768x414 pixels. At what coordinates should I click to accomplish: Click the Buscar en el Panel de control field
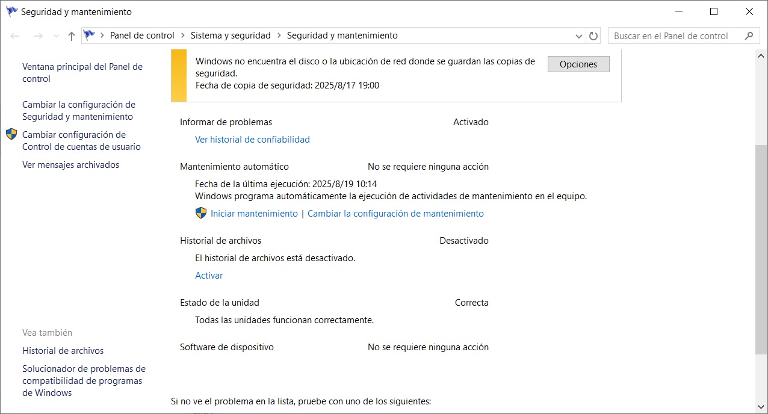(674, 36)
